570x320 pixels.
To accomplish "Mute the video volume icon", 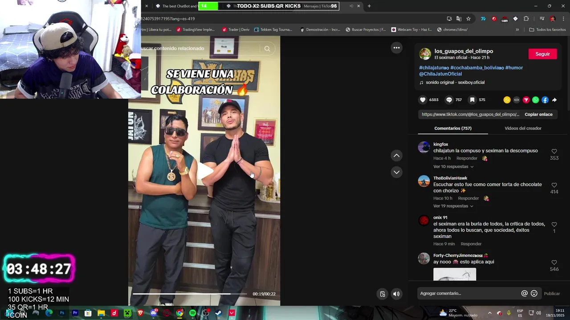I will (x=396, y=294).
